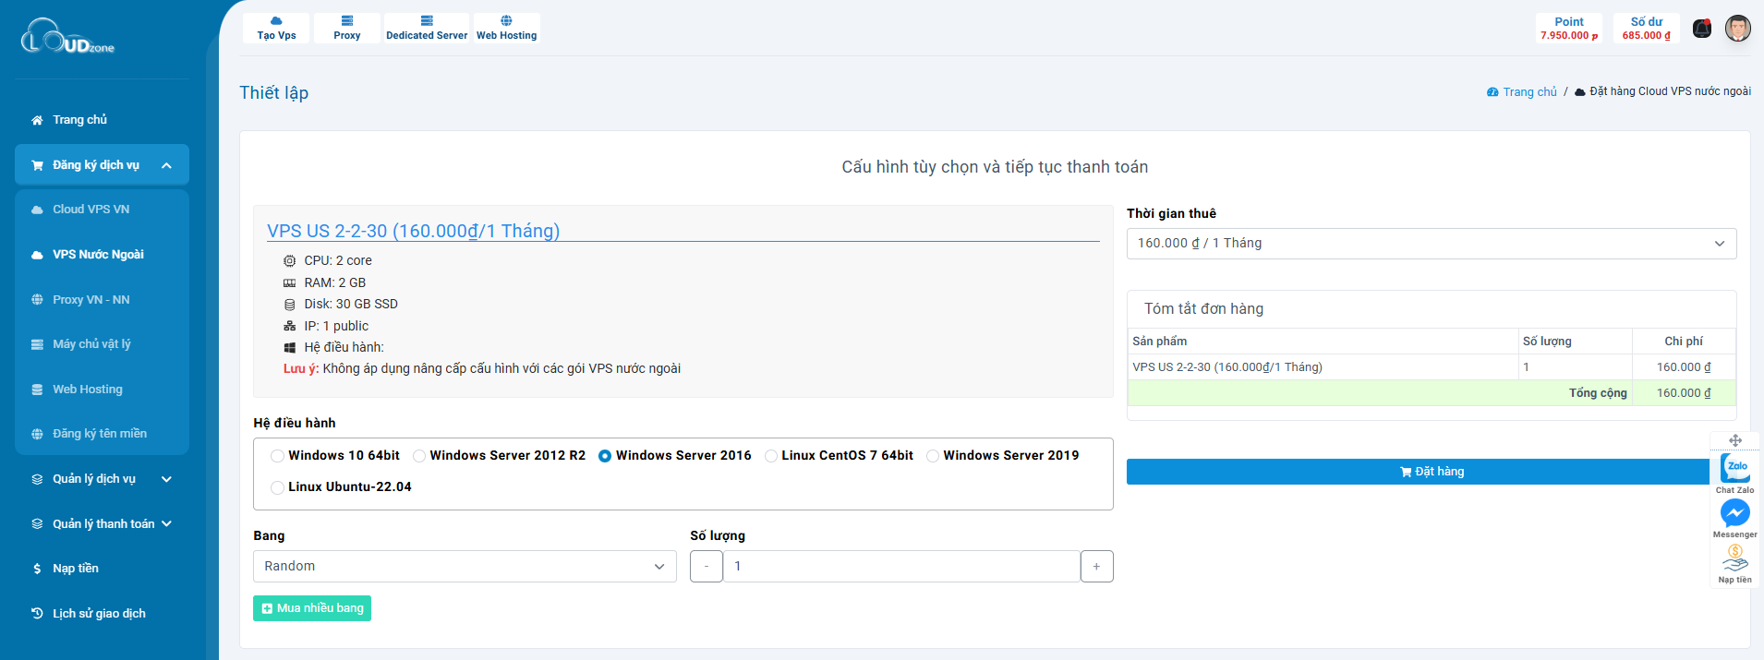Click the CloudZone logo
1764x660 pixels.
[x=68, y=37]
